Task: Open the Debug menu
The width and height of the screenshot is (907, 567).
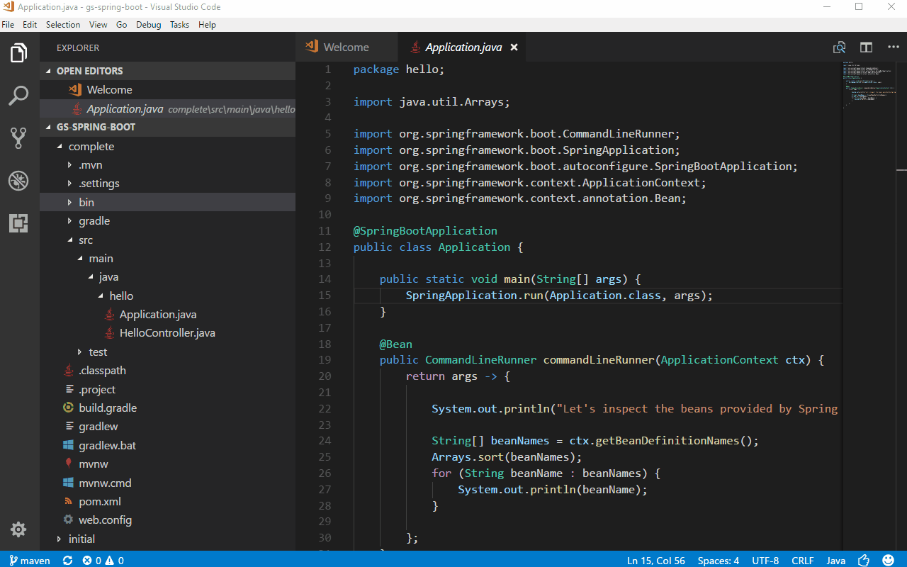Action: [x=148, y=24]
